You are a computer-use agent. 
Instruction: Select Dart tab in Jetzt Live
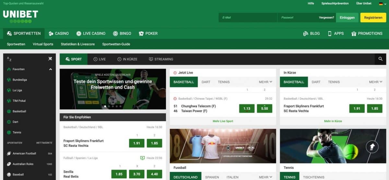point(206,82)
